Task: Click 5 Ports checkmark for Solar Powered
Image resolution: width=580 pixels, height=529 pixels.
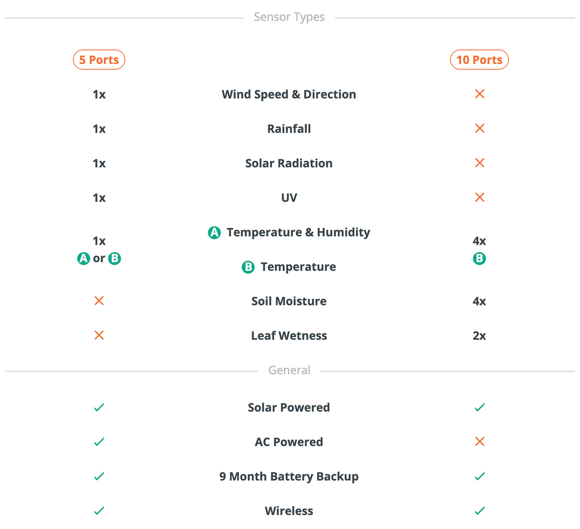Action: 99,407
